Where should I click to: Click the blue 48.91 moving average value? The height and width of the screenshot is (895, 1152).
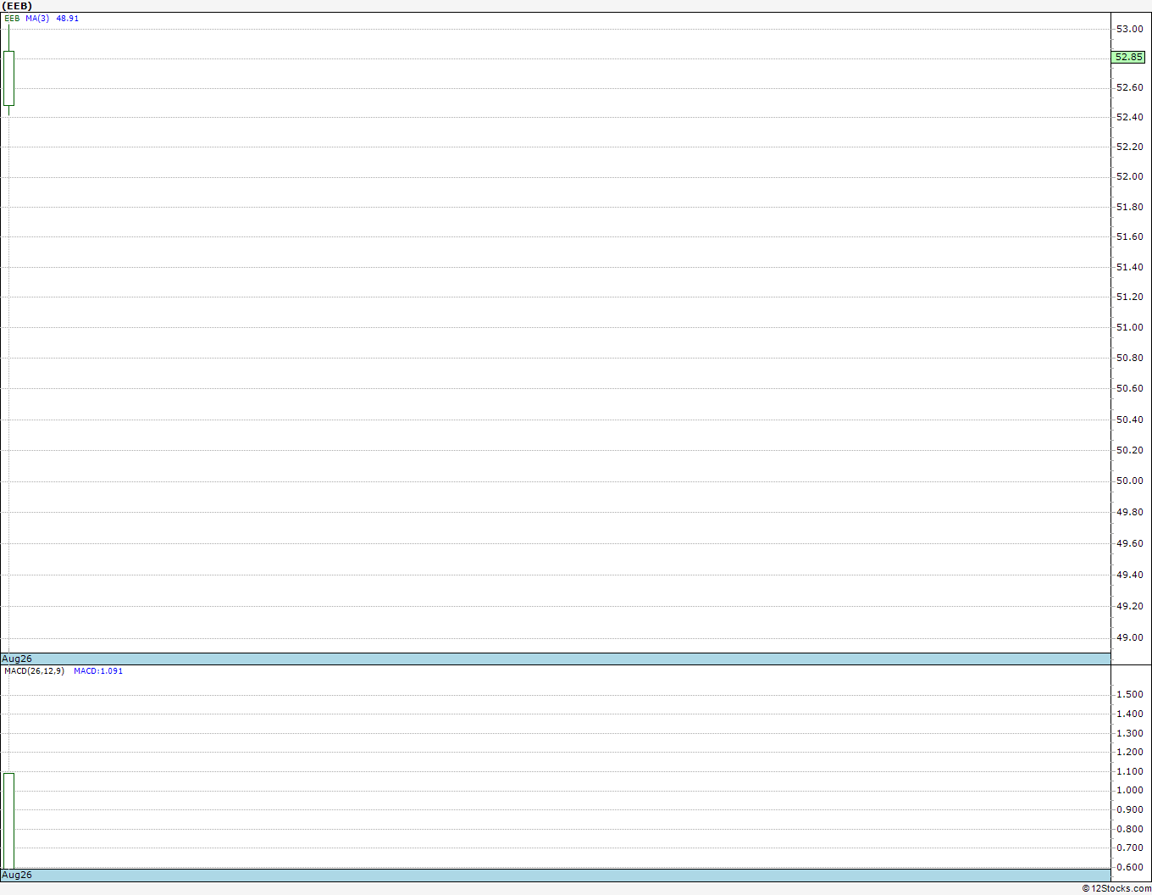(68, 18)
